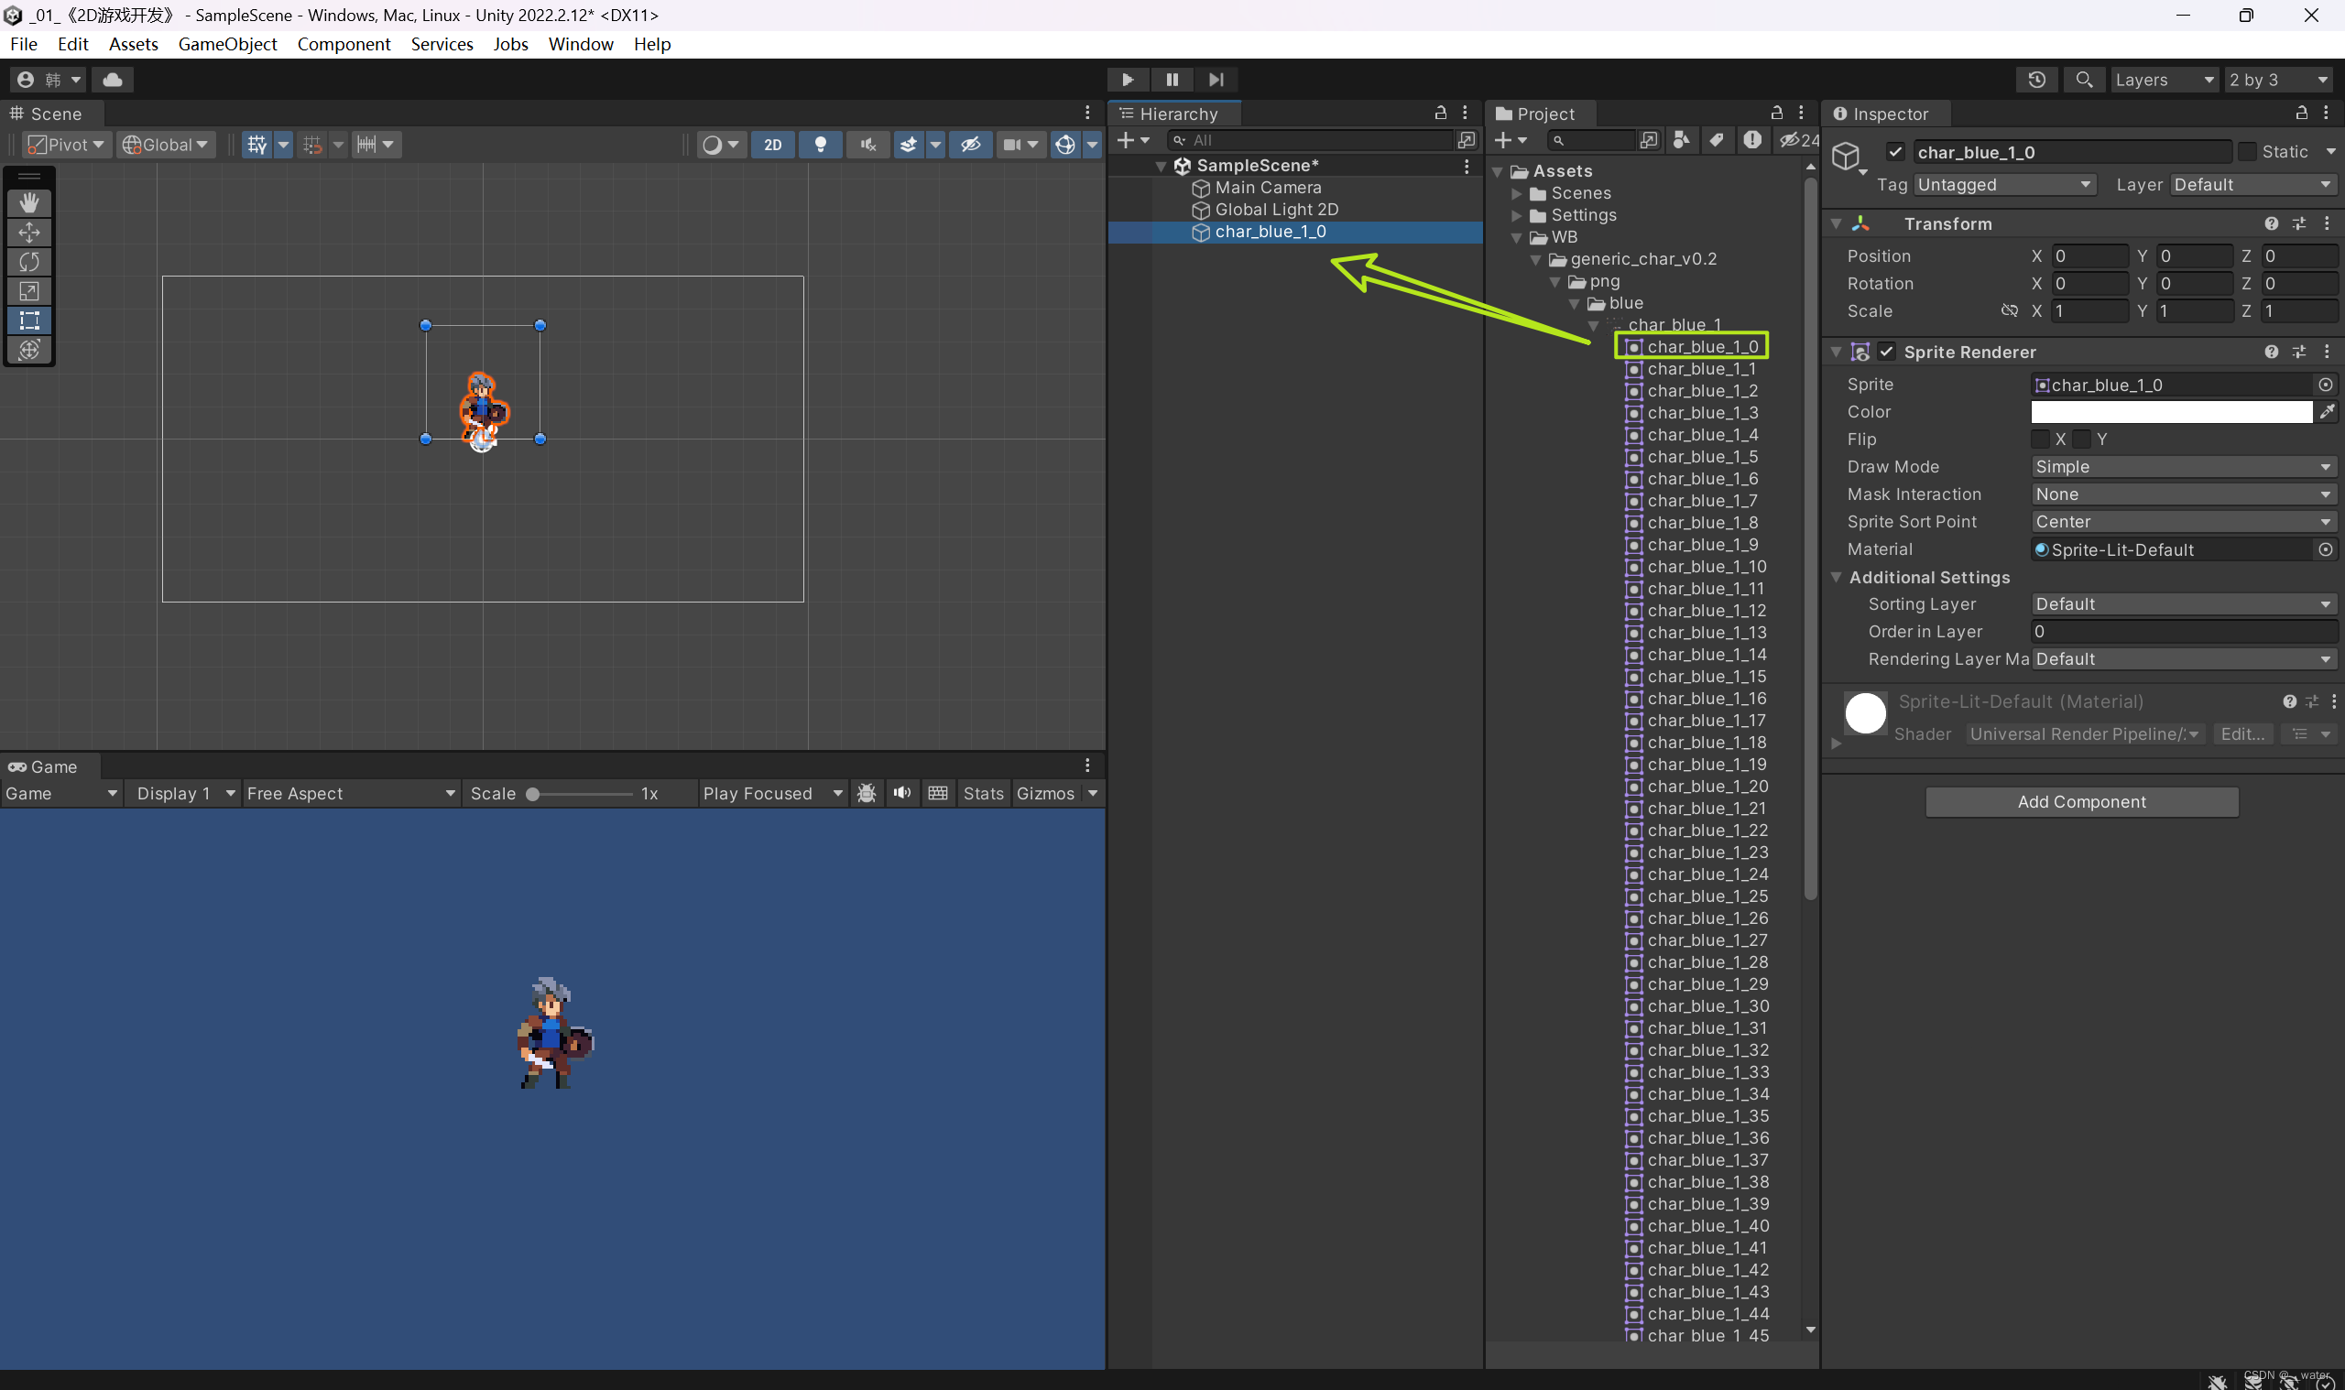This screenshot has height=1390, width=2345.
Task: Check the Flip X checkbox in Sprite Renderer
Action: (x=2041, y=439)
